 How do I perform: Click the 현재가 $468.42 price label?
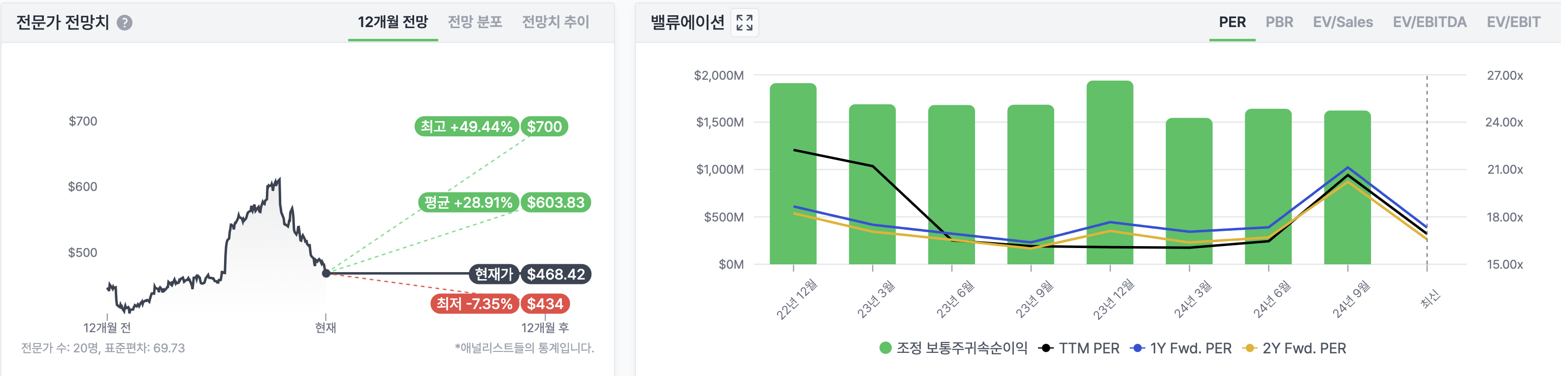click(555, 274)
